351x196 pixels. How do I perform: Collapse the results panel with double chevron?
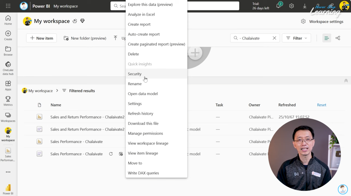click(x=346, y=80)
